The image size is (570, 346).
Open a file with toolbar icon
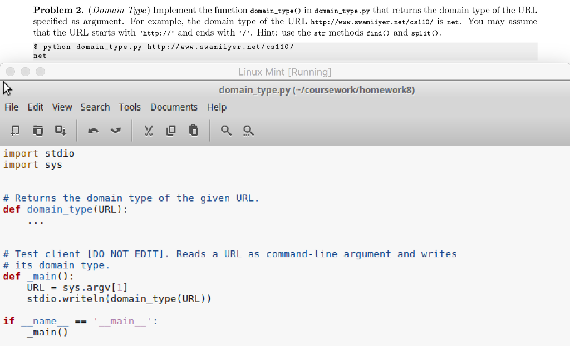pyautogui.click(x=38, y=130)
